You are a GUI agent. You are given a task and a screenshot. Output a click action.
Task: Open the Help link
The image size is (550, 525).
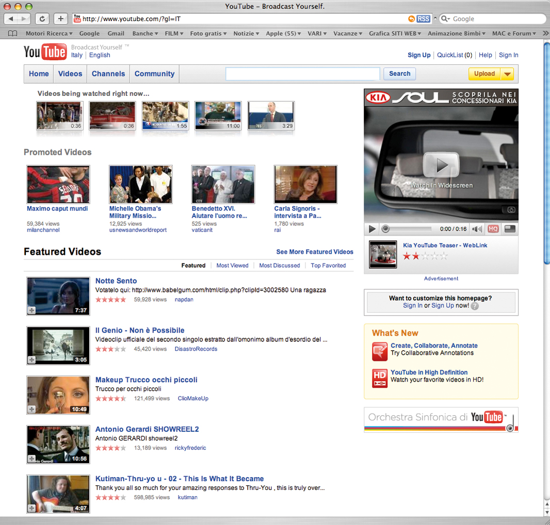486,55
